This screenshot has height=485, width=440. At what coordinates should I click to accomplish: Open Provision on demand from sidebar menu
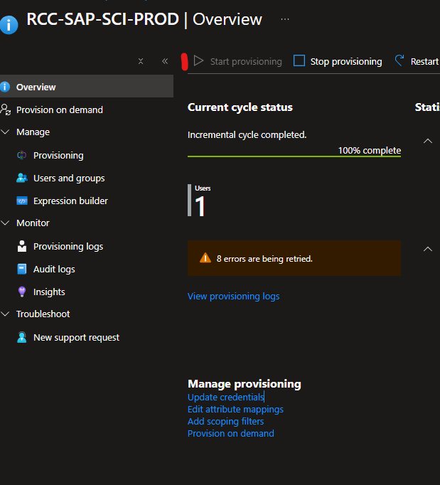pos(60,110)
